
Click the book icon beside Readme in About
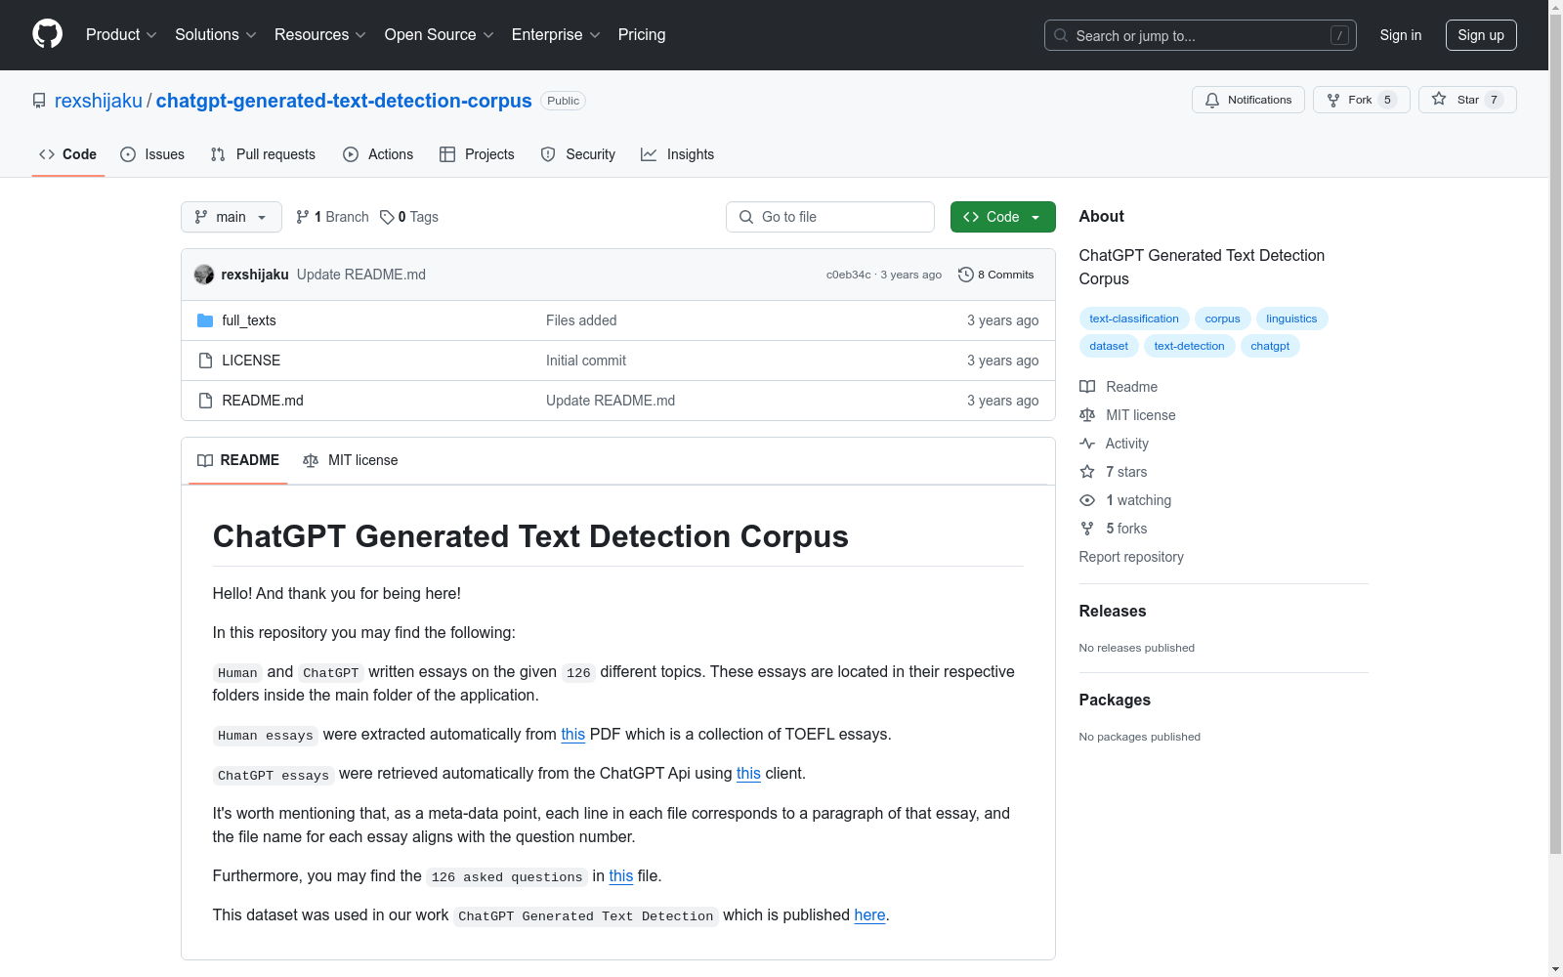point(1087,387)
